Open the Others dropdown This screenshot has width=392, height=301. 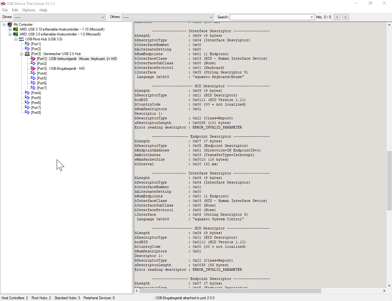(211, 17)
